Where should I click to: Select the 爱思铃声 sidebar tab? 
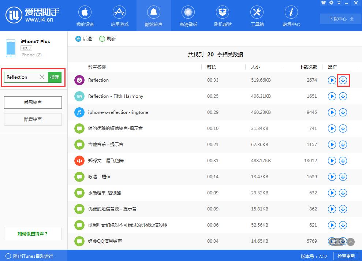click(33, 102)
